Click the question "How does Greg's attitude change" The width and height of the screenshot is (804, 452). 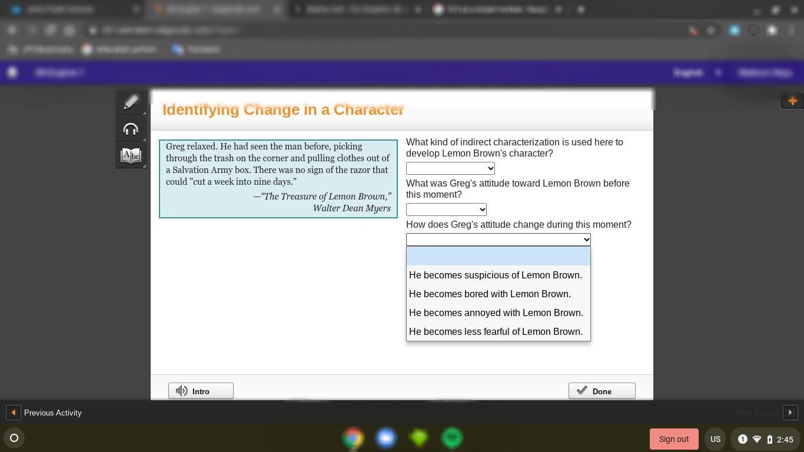click(x=519, y=224)
